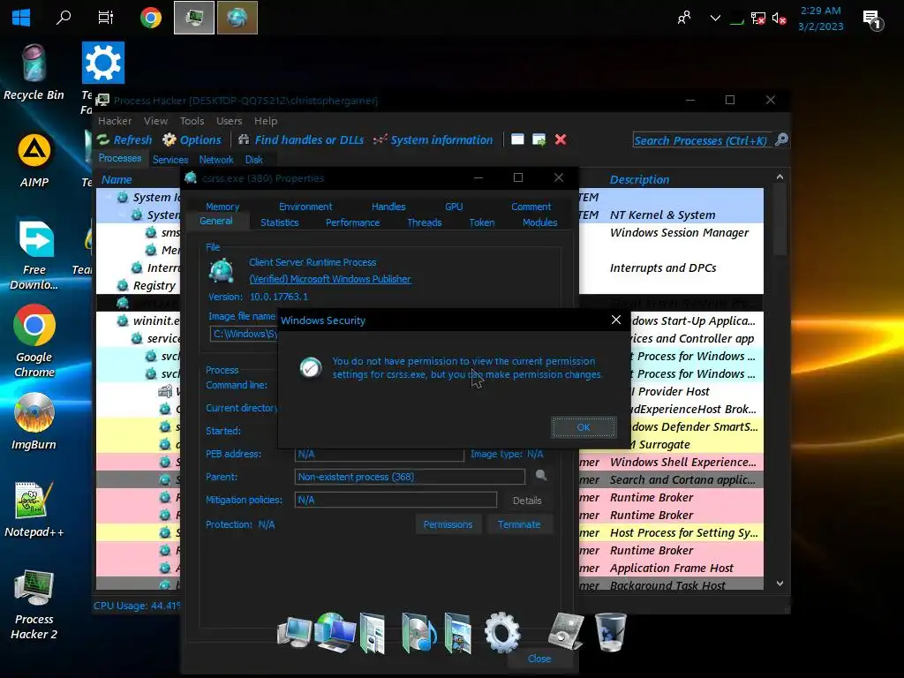Viewport: 904px width, 678px height.
Task: Open the Comment tab
Action: click(x=531, y=207)
